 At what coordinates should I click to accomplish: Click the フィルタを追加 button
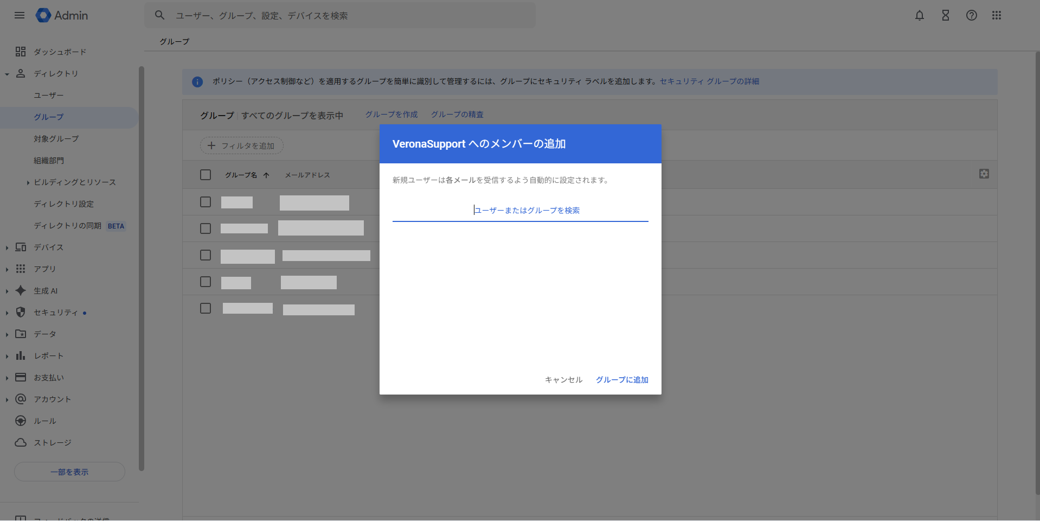point(242,145)
